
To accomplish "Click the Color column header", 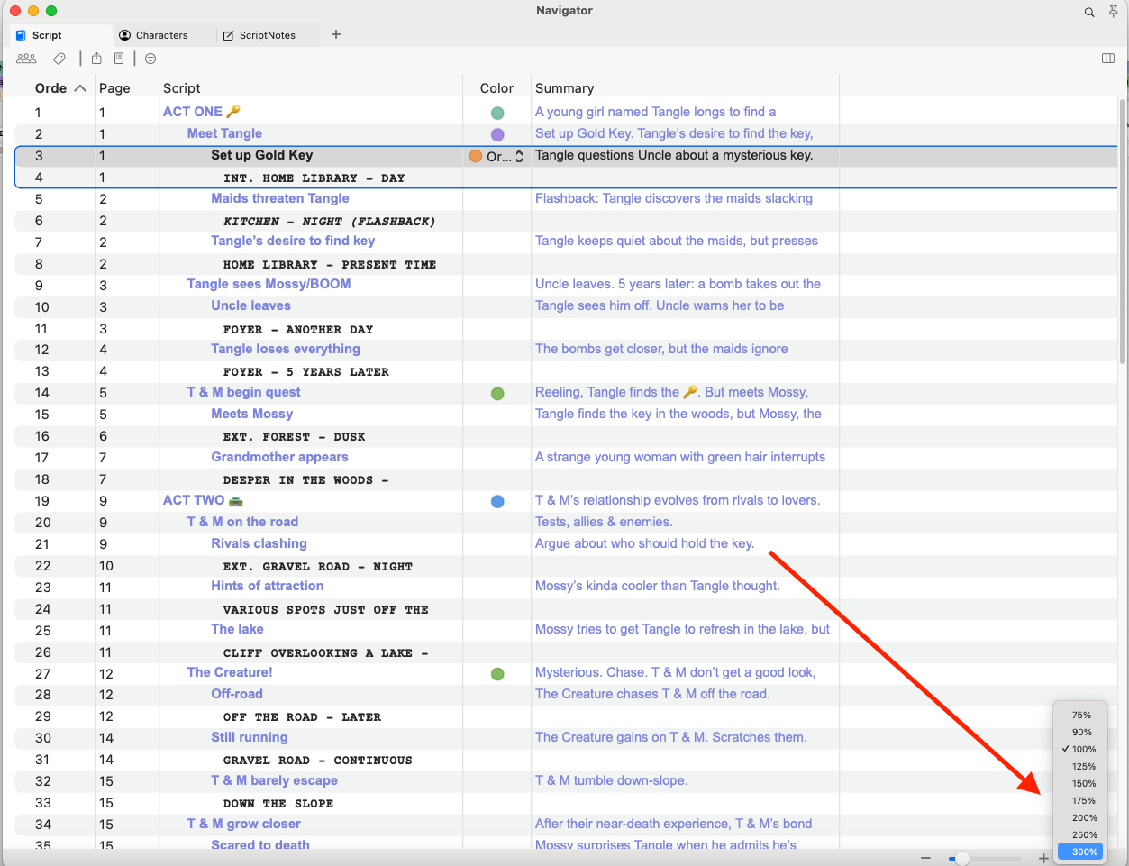I will point(496,88).
